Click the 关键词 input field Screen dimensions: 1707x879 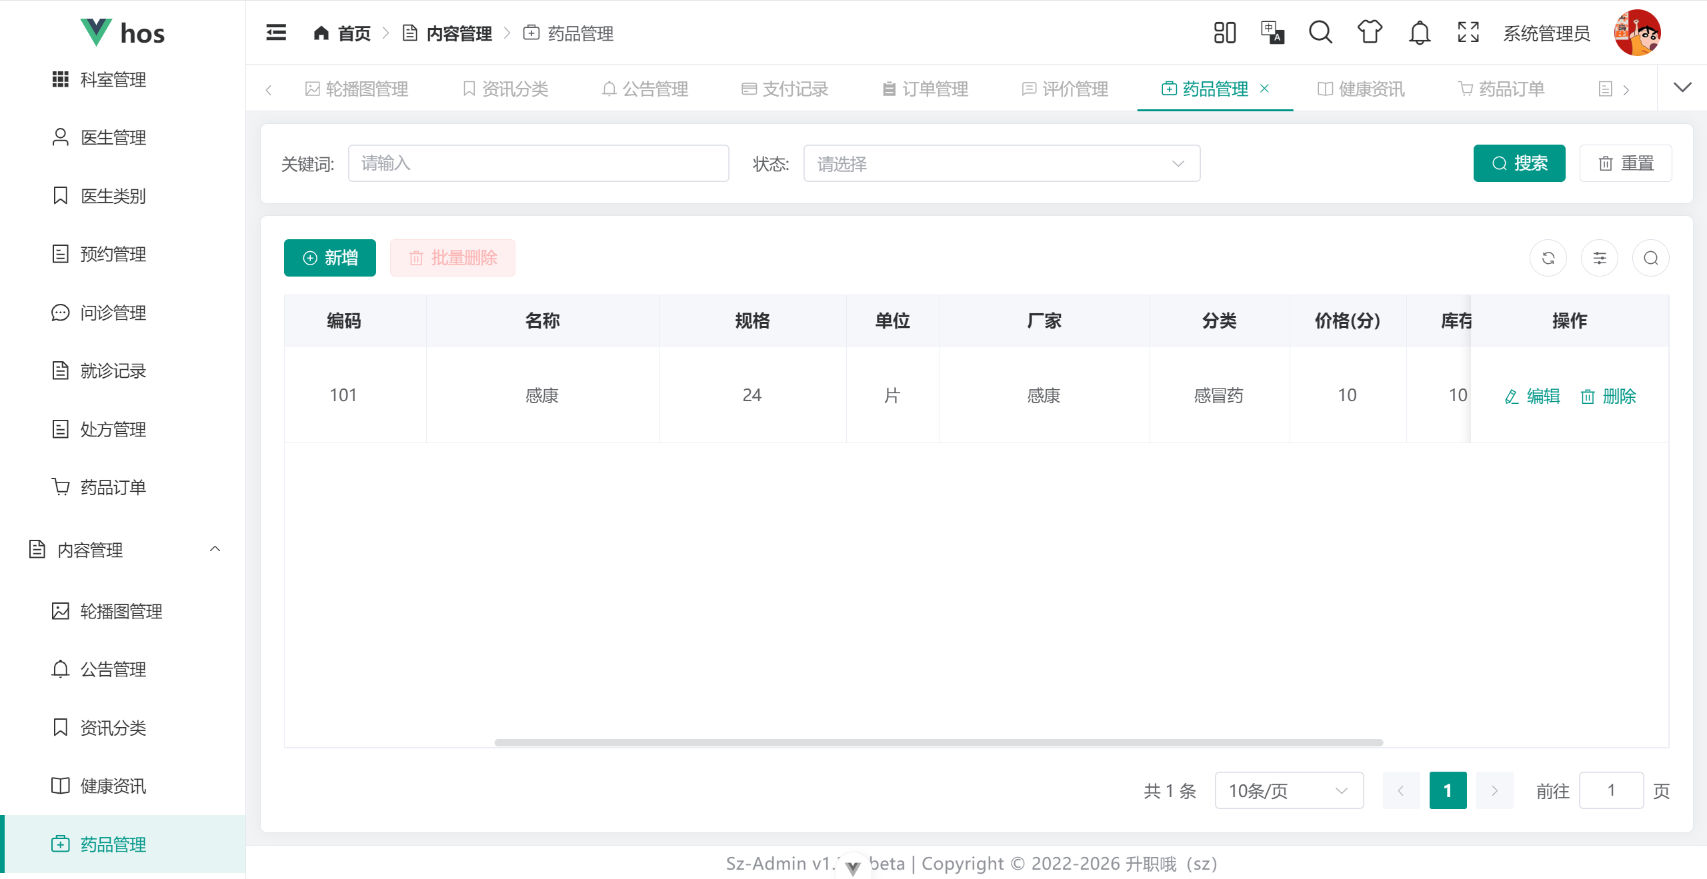tap(538, 163)
